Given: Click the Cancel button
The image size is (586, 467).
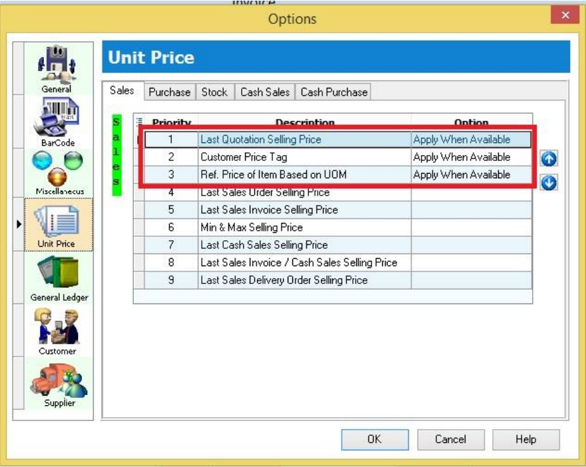Looking at the screenshot, I should (450, 439).
